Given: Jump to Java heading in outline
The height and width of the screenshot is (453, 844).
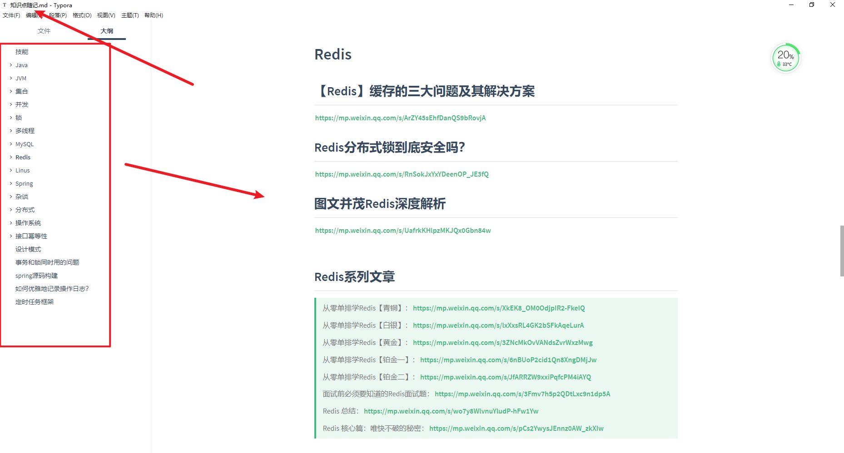Looking at the screenshot, I should tap(21, 65).
